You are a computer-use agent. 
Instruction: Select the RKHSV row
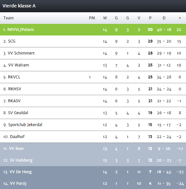(93, 89)
